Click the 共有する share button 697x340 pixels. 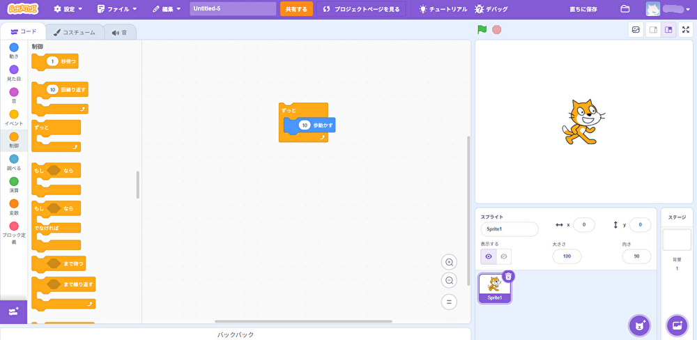point(296,9)
